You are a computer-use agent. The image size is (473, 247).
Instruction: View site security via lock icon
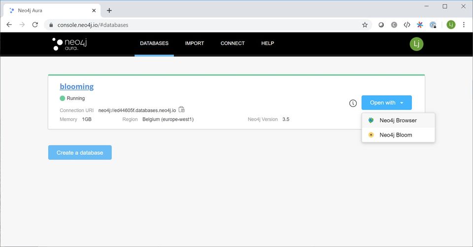(51, 25)
